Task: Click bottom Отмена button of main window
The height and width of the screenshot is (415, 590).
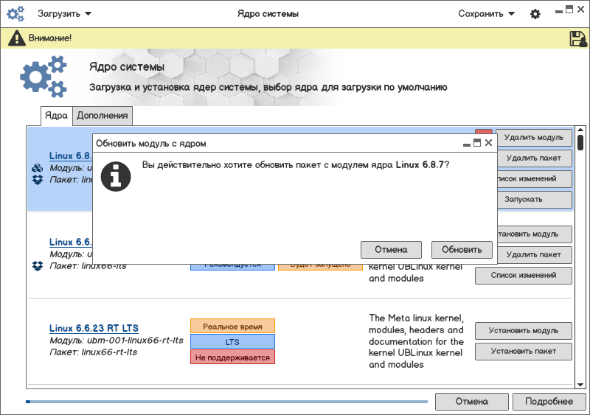Action: point(472,402)
